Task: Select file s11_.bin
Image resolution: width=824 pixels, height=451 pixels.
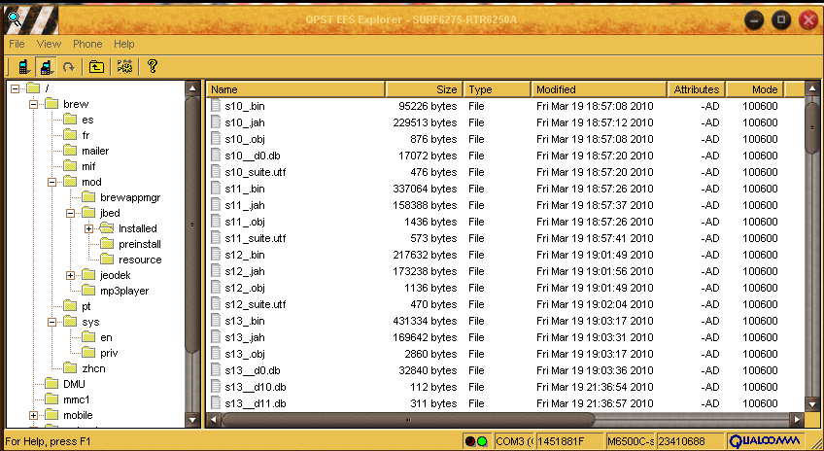Action: coord(244,189)
